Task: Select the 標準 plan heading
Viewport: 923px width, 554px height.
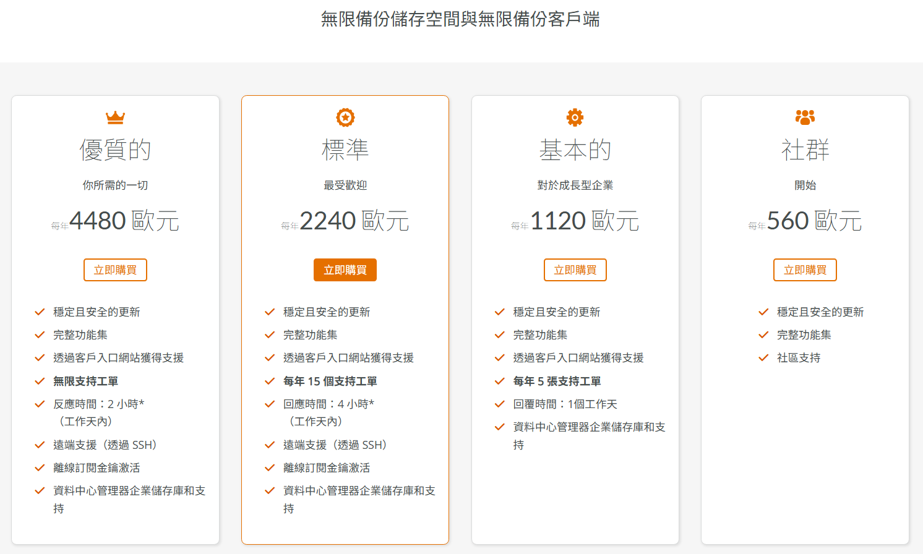Action: coord(345,150)
